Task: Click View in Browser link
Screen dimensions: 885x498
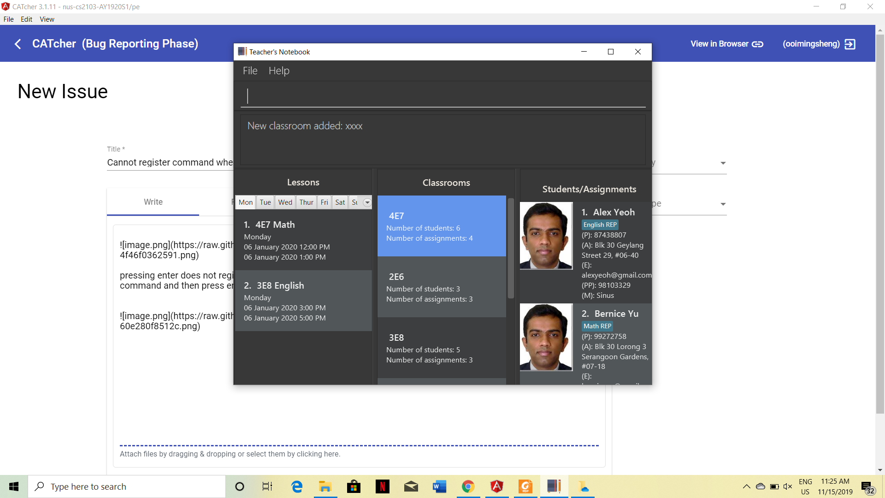Action: click(726, 44)
